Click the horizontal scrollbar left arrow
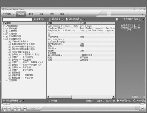 pyautogui.click(x=48, y=97)
